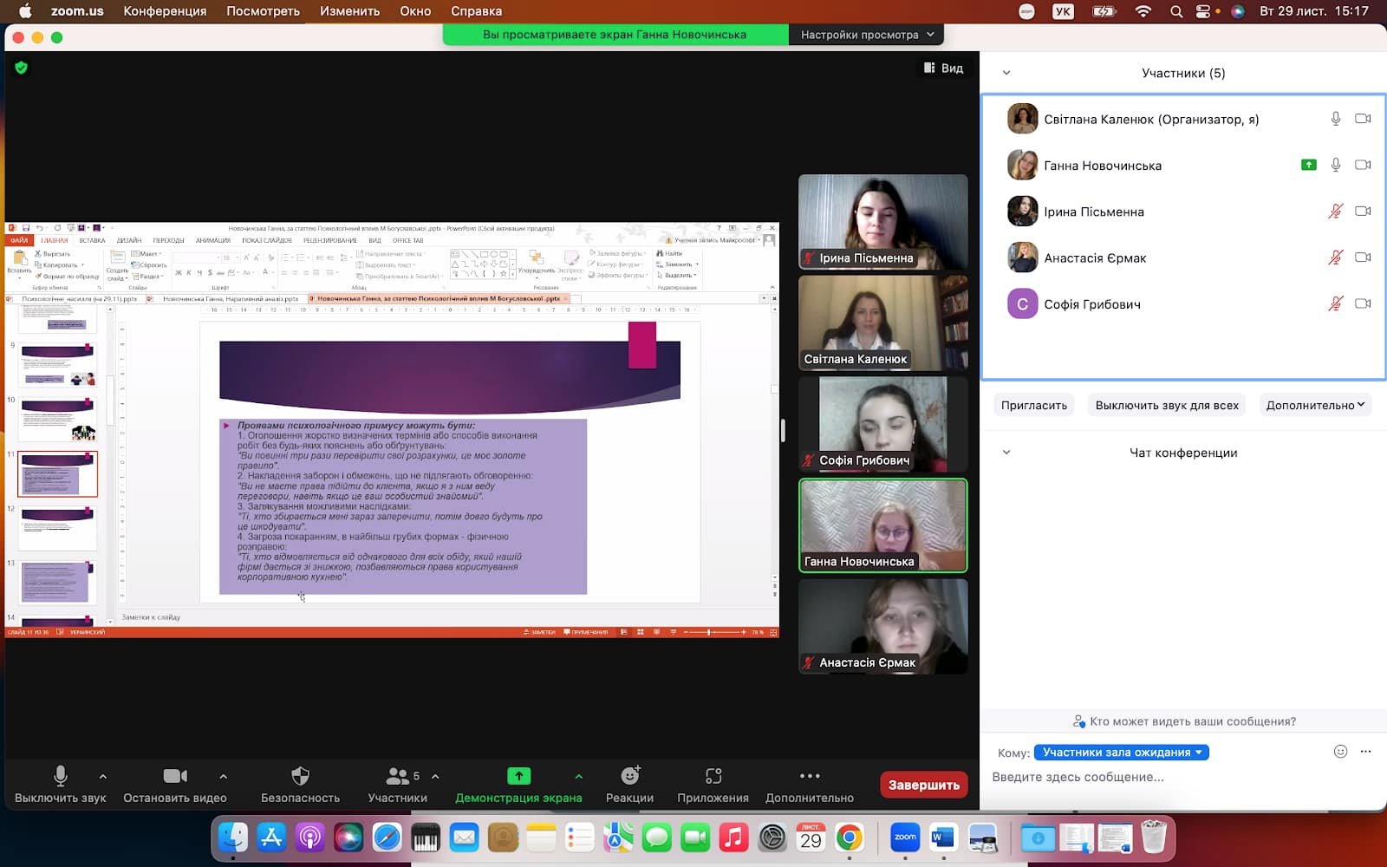Click the green encryption shield icon

pyautogui.click(x=22, y=68)
